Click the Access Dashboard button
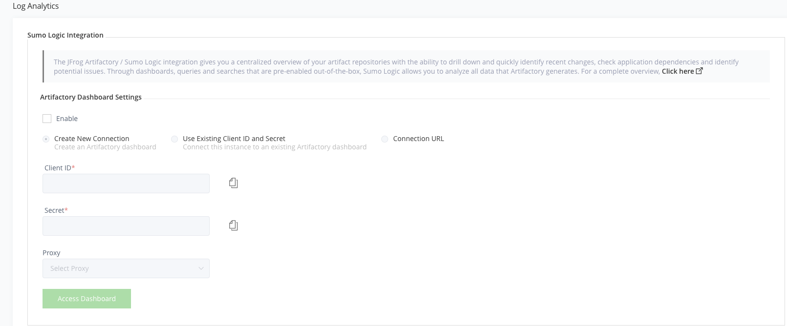The width and height of the screenshot is (787, 326). click(87, 299)
